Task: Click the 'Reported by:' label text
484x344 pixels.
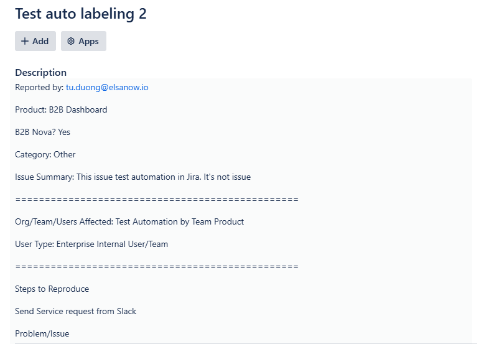Action: [39, 87]
